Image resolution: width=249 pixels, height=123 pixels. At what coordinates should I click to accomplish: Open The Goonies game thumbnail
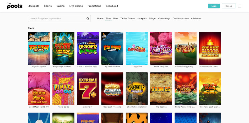coord(161,89)
